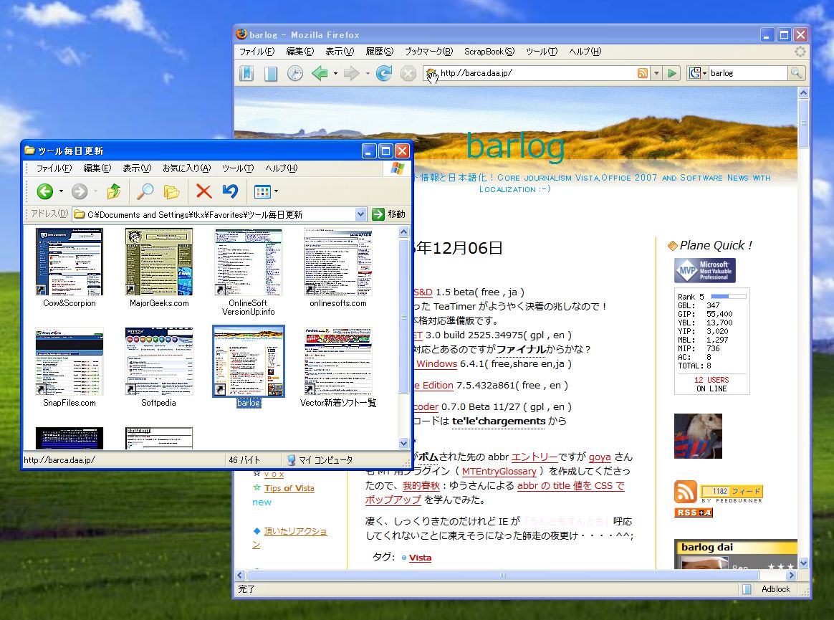Open the 履歴(S) menu in Firefox
This screenshot has height=620, width=834.
379,52
